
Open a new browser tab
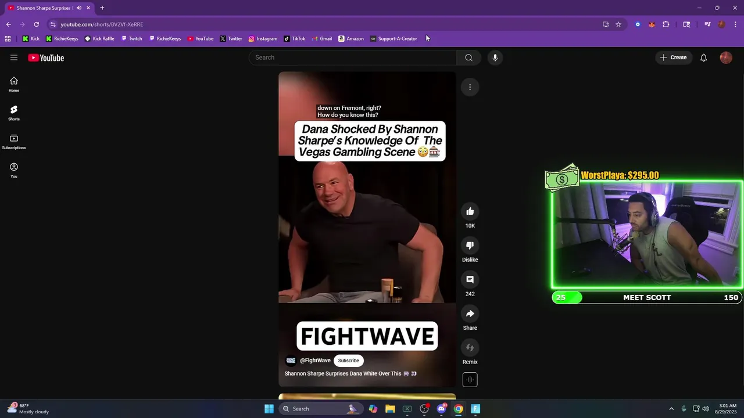coord(102,8)
